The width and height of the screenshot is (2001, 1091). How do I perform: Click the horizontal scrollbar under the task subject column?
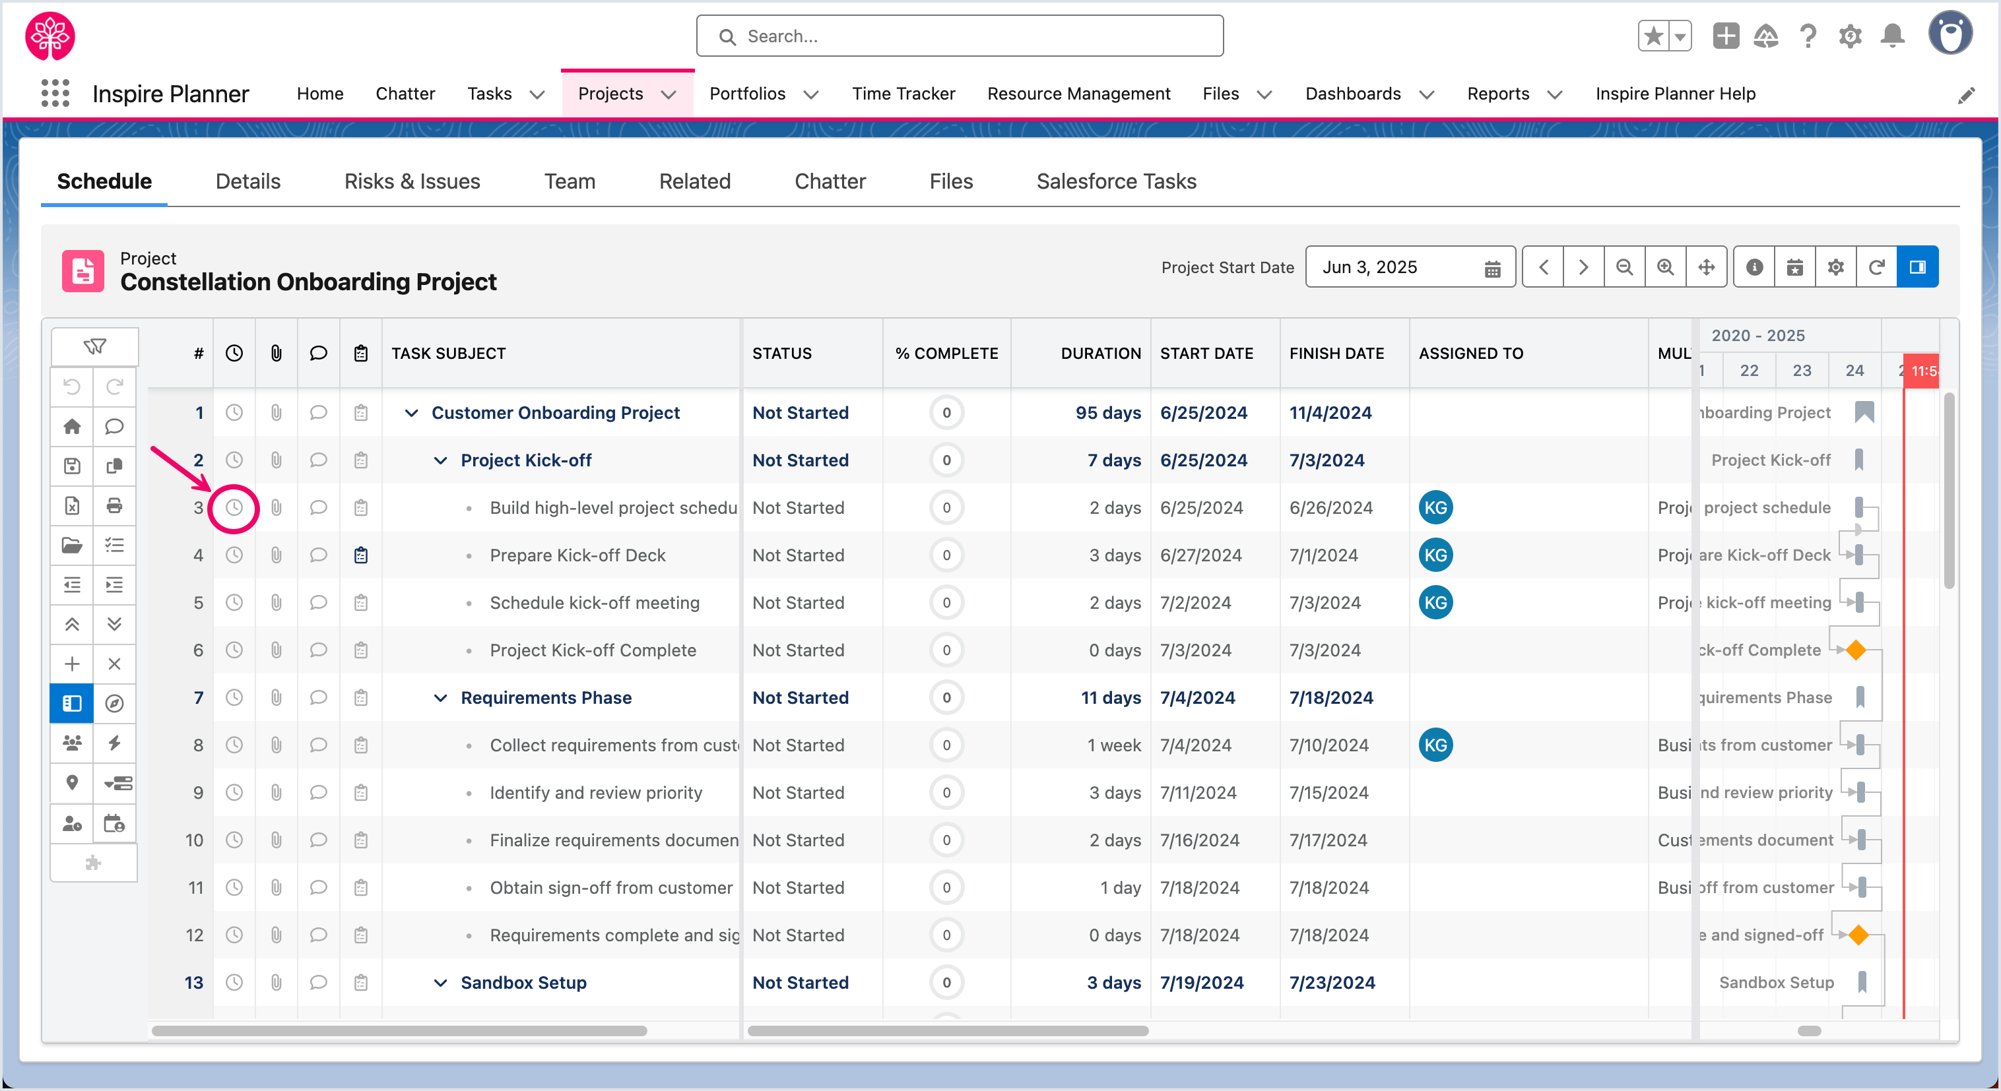399,1030
